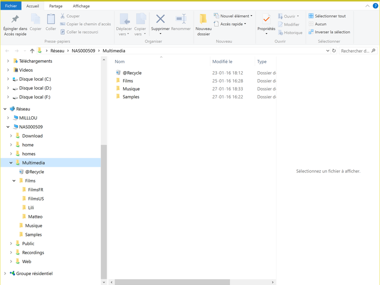Click the Nouveau dossier icon
The height and width of the screenshot is (285, 380).
point(203,19)
